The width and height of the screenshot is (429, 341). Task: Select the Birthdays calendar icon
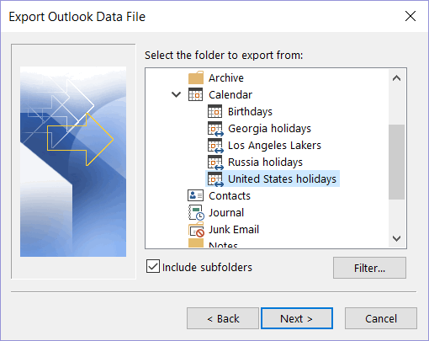click(x=214, y=111)
